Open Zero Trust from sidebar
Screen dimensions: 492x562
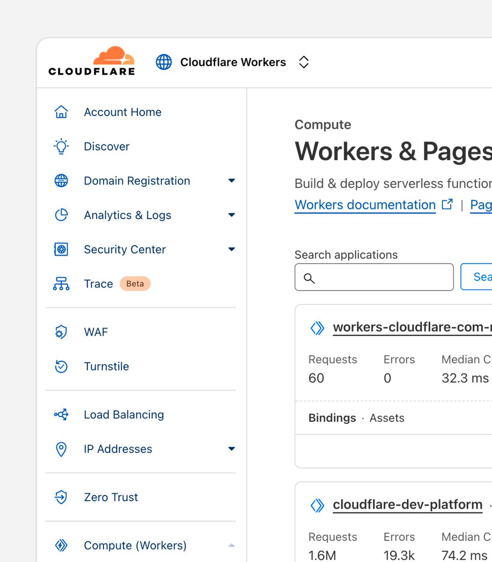pos(111,497)
